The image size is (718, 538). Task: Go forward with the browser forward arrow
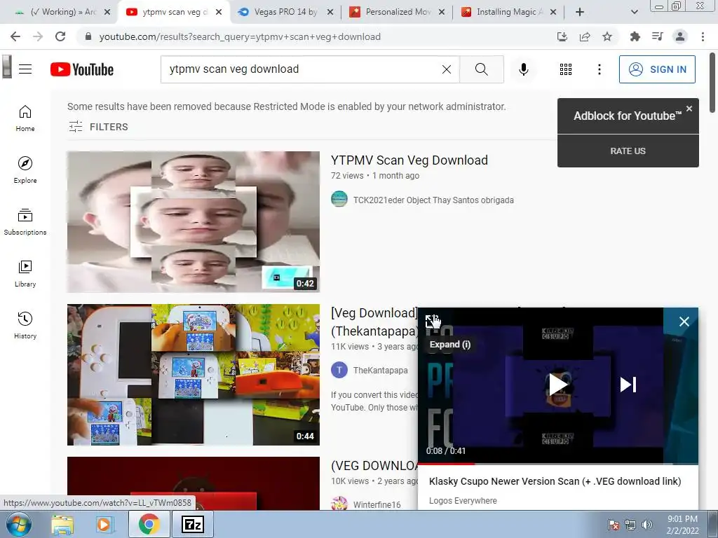coord(38,36)
